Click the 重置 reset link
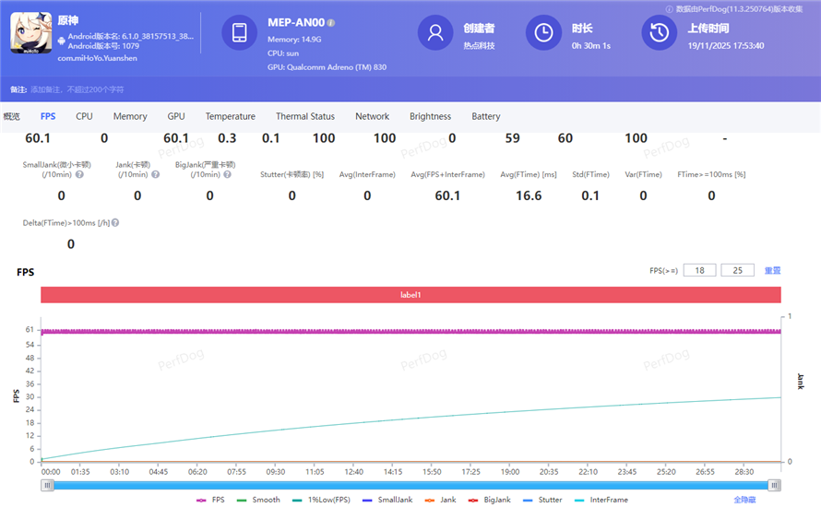The image size is (821, 507). (x=772, y=271)
